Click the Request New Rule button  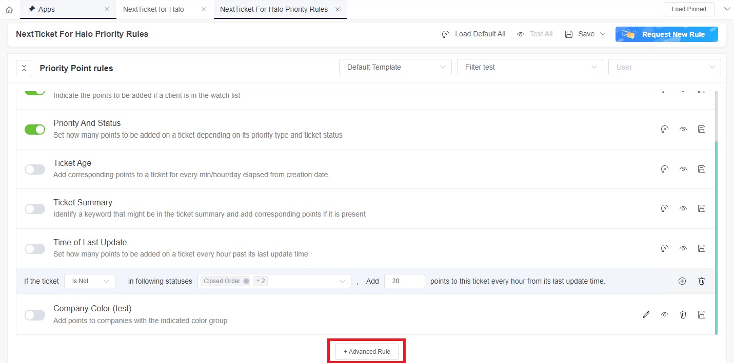(666, 34)
